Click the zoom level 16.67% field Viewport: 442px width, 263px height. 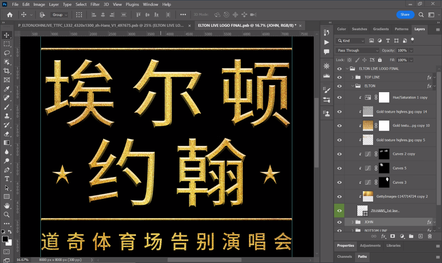click(23, 260)
